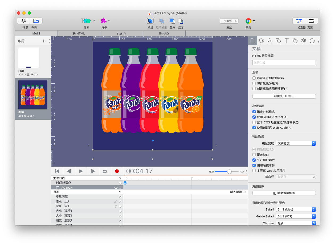Open the Metrics inspector compass icon
This screenshot has height=245, width=335.
269,41
